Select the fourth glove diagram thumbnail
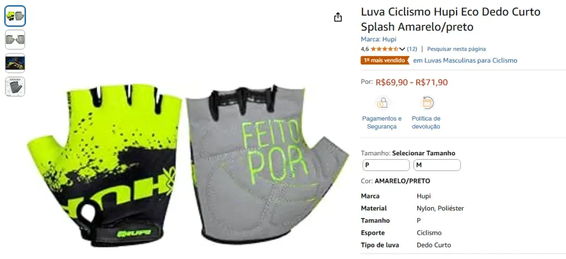The height and width of the screenshot is (259, 566). [x=15, y=87]
